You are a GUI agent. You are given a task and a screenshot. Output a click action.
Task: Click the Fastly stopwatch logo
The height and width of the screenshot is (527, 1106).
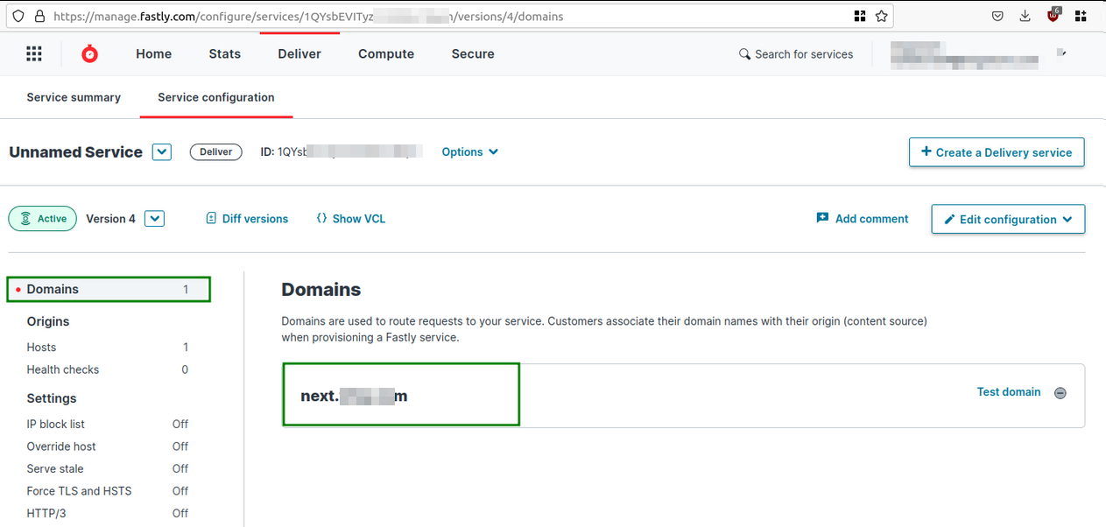pyautogui.click(x=89, y=54)
